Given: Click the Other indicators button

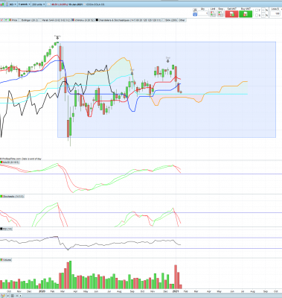Looking at the screenshot, I should (x=182, y=20).
